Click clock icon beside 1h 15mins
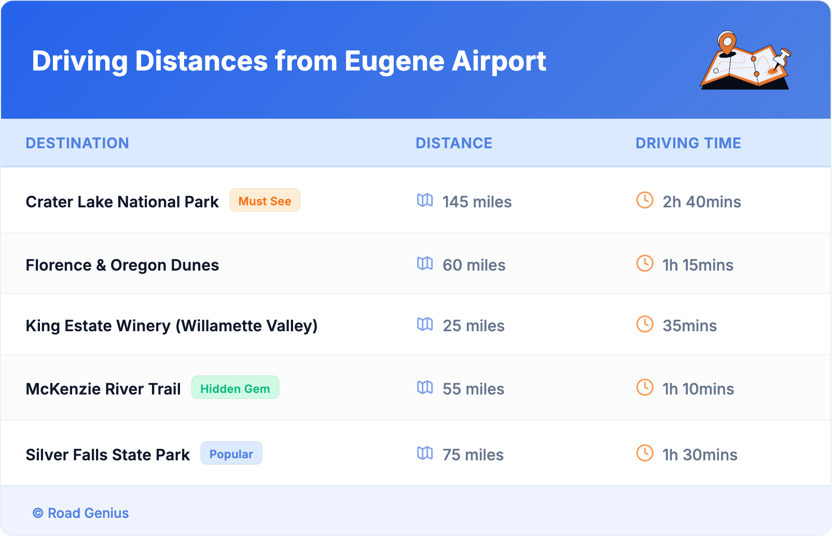This screenshot has width=832, height=536. (x=645, y=263)
